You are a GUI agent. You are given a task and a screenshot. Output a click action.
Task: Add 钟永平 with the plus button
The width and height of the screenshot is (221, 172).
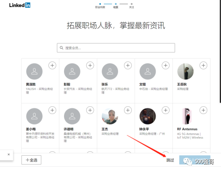pyautogui.click(x=165, y=110)
